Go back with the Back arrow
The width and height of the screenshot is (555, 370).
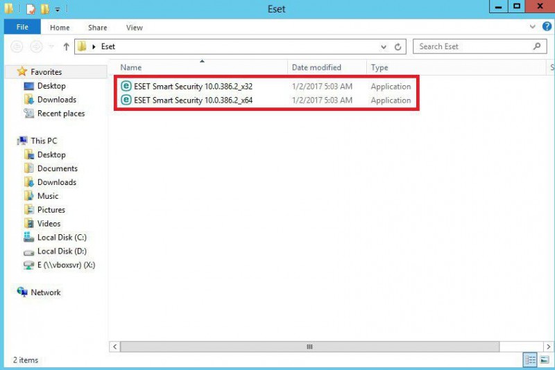[x=17, y=46]
